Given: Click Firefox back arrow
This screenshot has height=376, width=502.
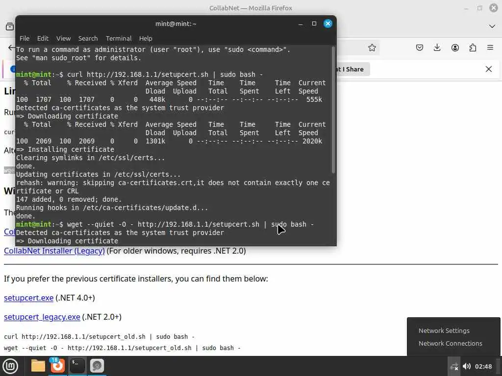Looking at the screenshot, I should click(x=11, y=47).
